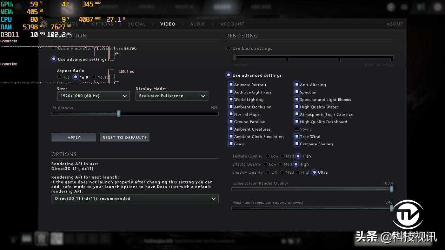
Task: Switch to the Audio tab
Action: pos(198,24)
